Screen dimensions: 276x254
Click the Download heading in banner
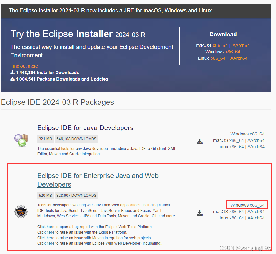(x=223, y=35)
